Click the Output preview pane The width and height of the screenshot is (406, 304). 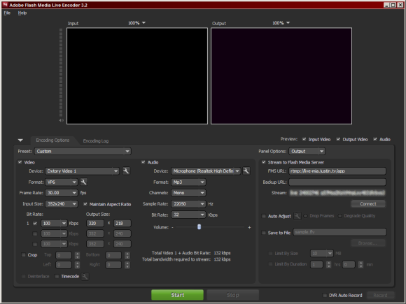point(281,76)
